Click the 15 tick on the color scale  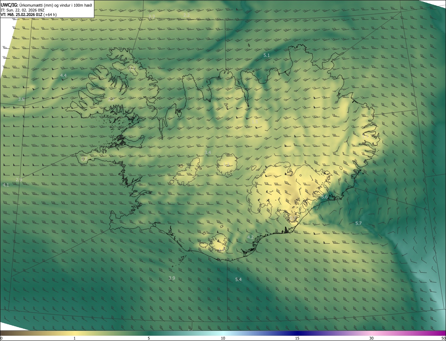(297, 338)
